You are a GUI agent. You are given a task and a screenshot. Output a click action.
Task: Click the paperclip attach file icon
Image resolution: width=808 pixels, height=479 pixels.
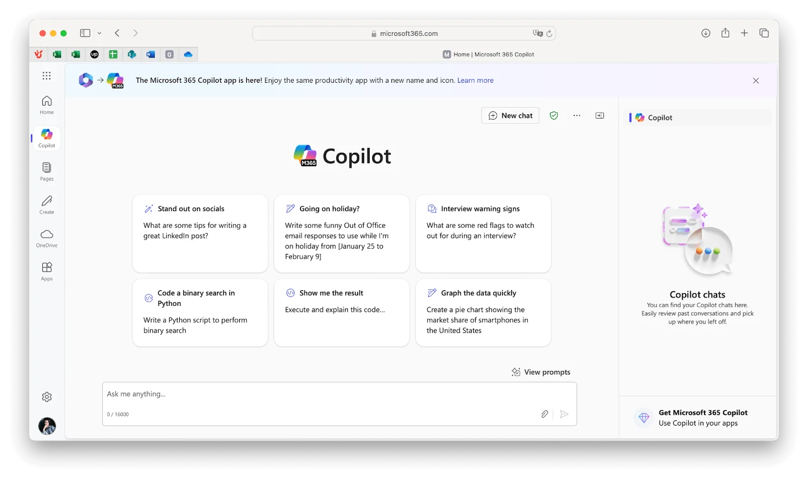tap(544, 414)
